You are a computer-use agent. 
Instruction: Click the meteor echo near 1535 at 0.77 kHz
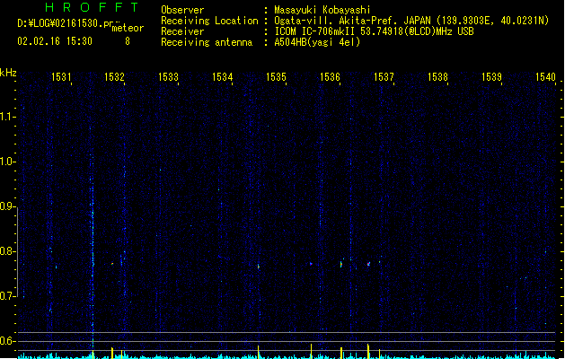tap(259, 267)
